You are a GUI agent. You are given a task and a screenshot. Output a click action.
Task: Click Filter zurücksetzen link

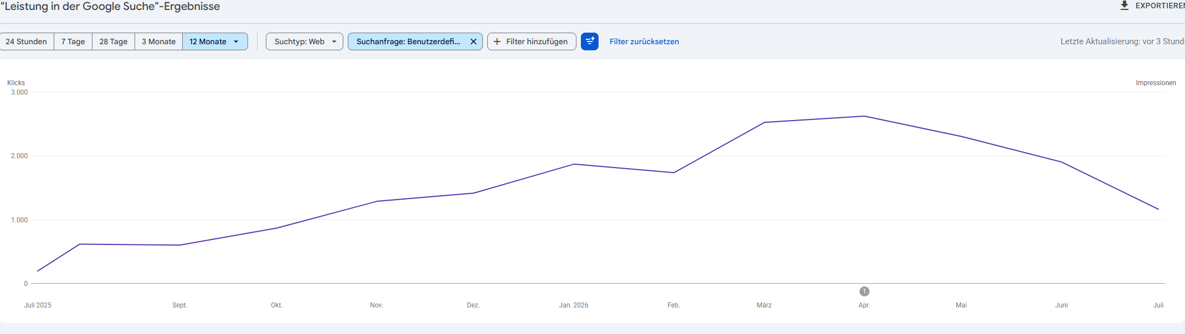[644, 41]
